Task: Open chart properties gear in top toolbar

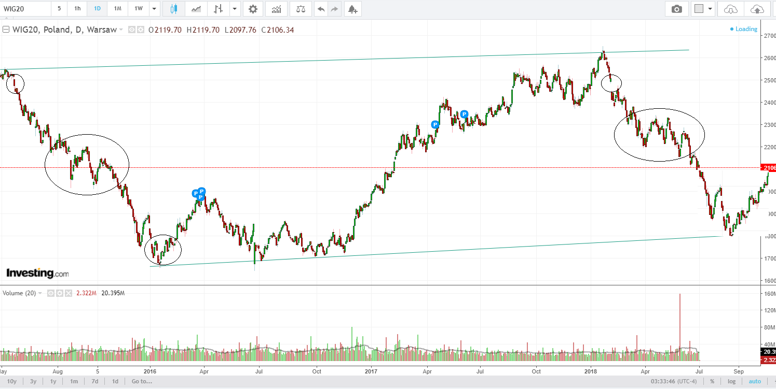Action: (253, 9)
